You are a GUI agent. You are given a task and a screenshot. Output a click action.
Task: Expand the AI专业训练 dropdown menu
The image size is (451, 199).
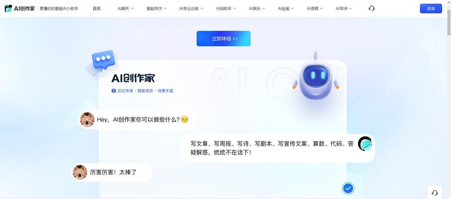coord(191,8)
